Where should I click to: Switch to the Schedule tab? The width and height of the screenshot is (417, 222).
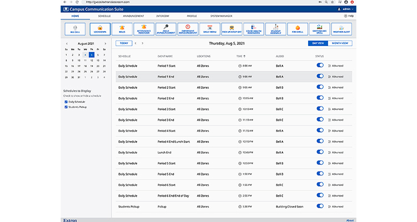[105, 16]
